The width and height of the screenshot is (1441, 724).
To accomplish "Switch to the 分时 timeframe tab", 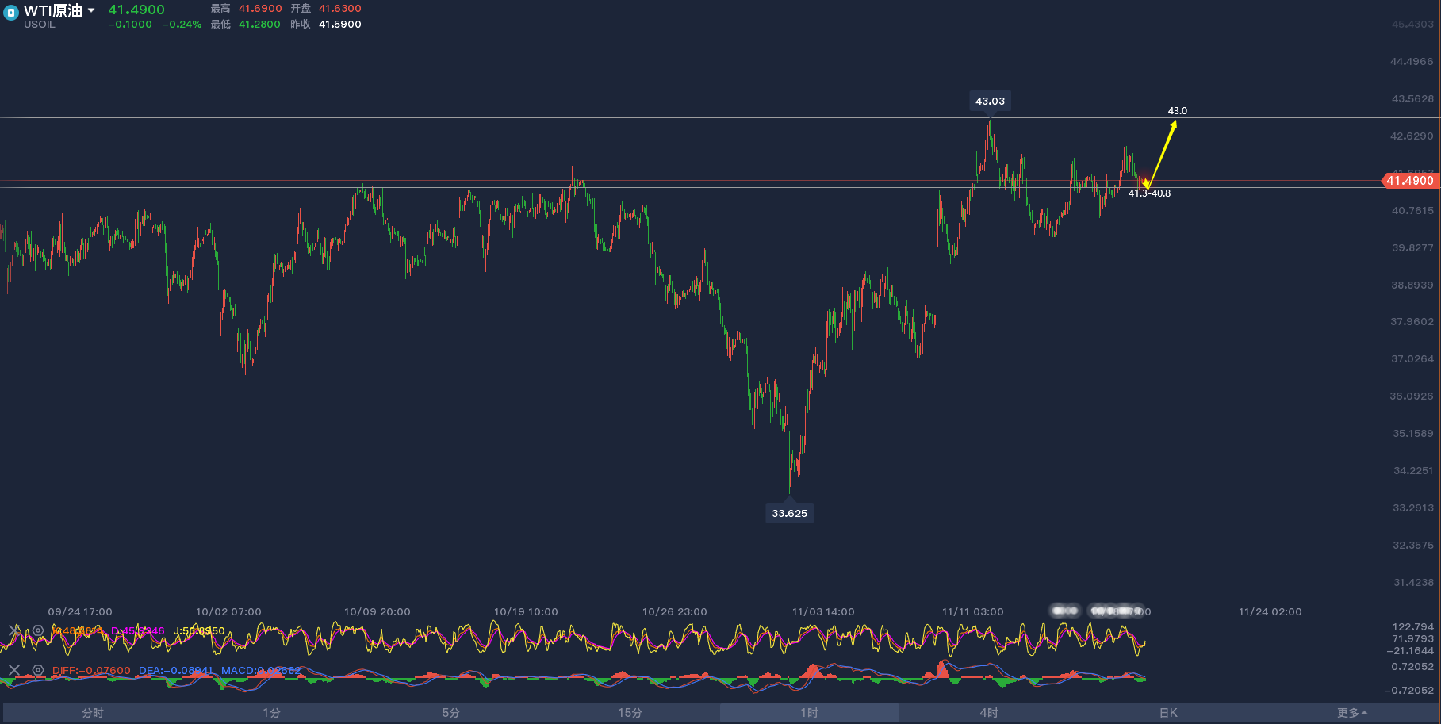I will [x=93, y=713].
